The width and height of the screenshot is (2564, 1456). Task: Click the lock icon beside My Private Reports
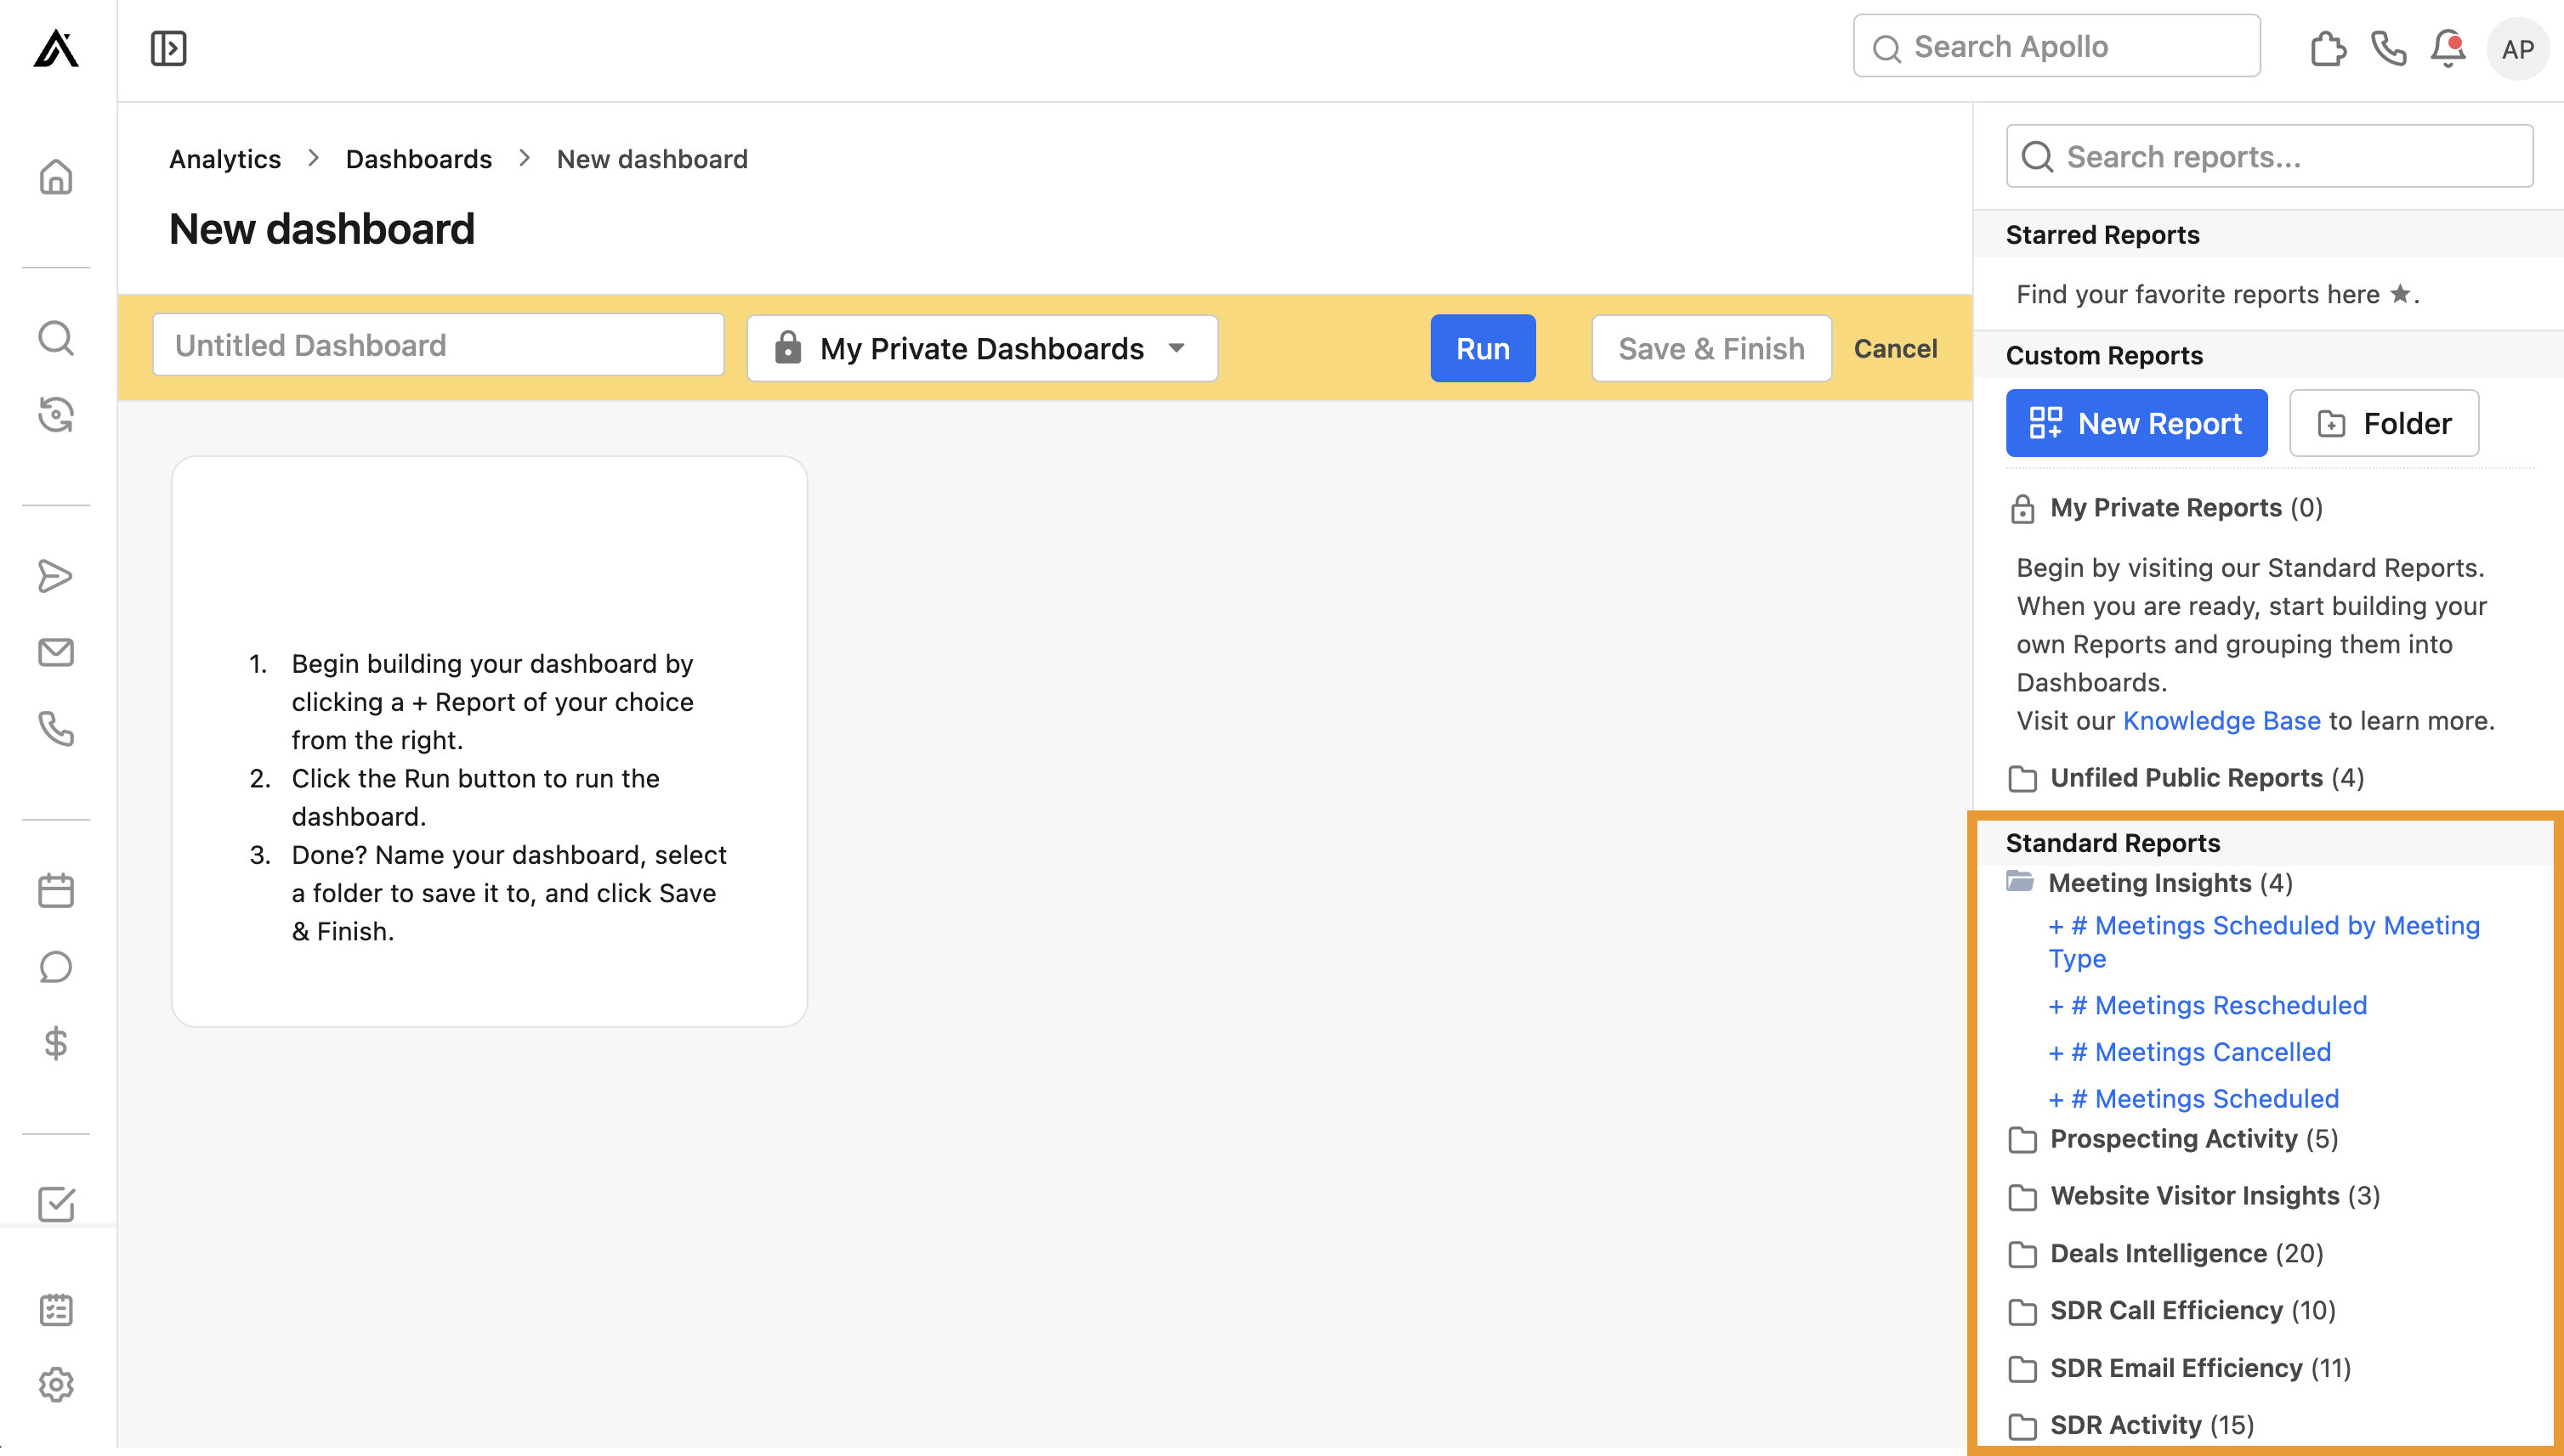click(2022, 508)
